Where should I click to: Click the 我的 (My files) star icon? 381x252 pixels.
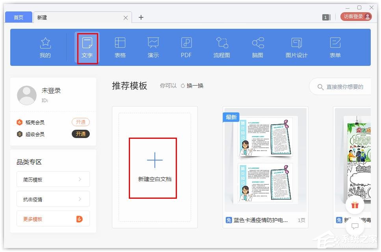tap(45, 47)
